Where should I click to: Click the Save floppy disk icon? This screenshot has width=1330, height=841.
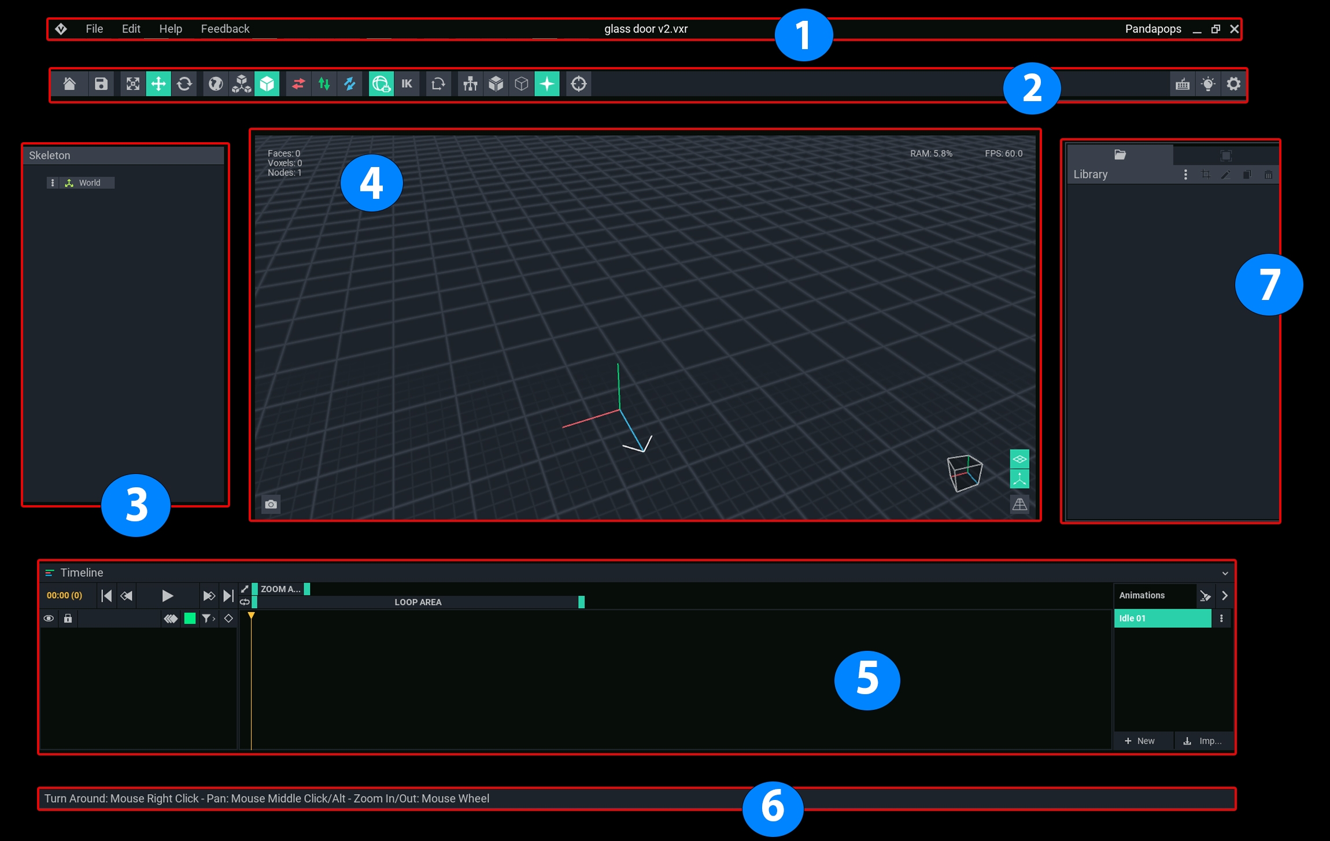tap(101, 84)
